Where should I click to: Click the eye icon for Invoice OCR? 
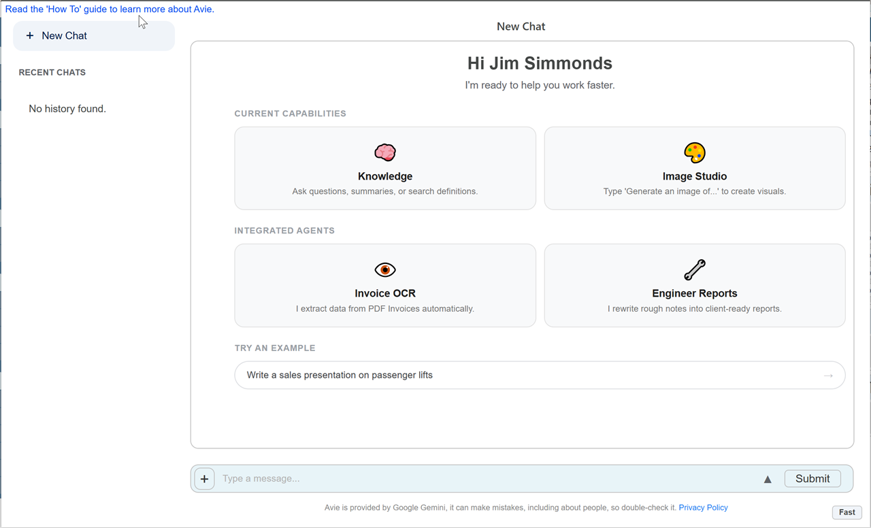pyautogui.click(x=385, y=270)
